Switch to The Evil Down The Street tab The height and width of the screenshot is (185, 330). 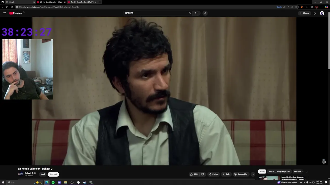(82, 2)
